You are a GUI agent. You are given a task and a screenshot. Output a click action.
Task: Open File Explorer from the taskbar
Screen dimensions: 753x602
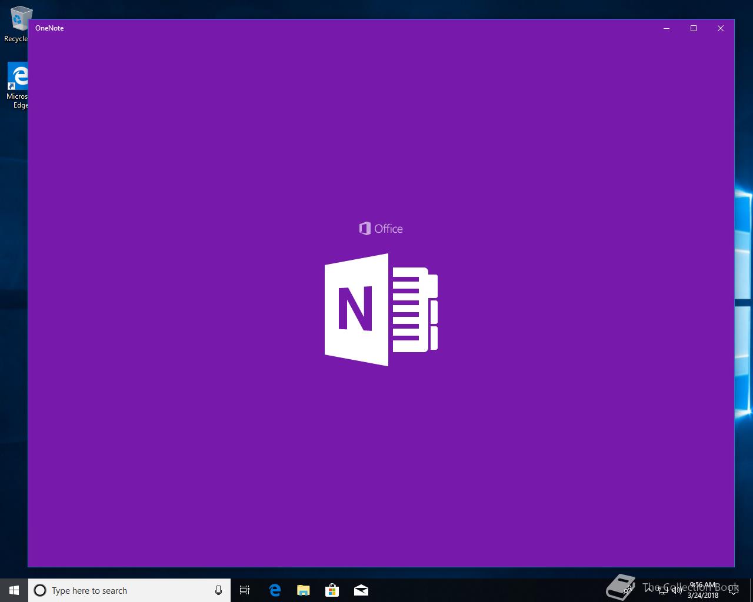(x=304, y=590)
